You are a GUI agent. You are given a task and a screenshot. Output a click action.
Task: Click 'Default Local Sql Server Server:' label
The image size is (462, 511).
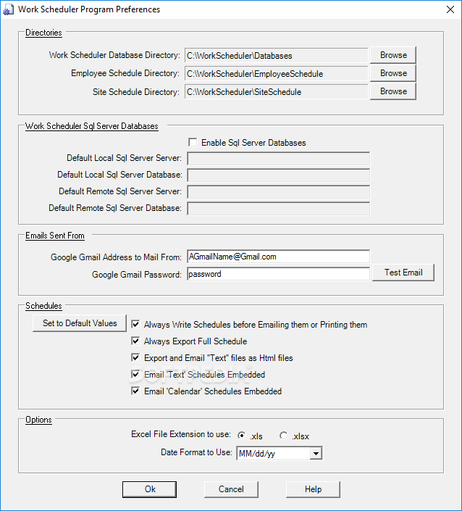pos(124,158)
